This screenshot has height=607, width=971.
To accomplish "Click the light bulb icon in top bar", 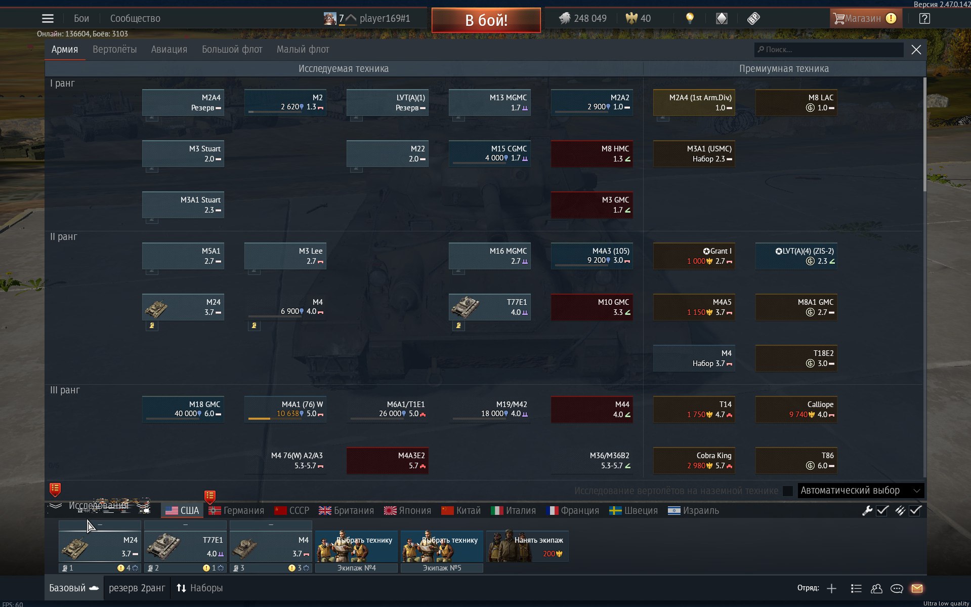I will point(689,19).
